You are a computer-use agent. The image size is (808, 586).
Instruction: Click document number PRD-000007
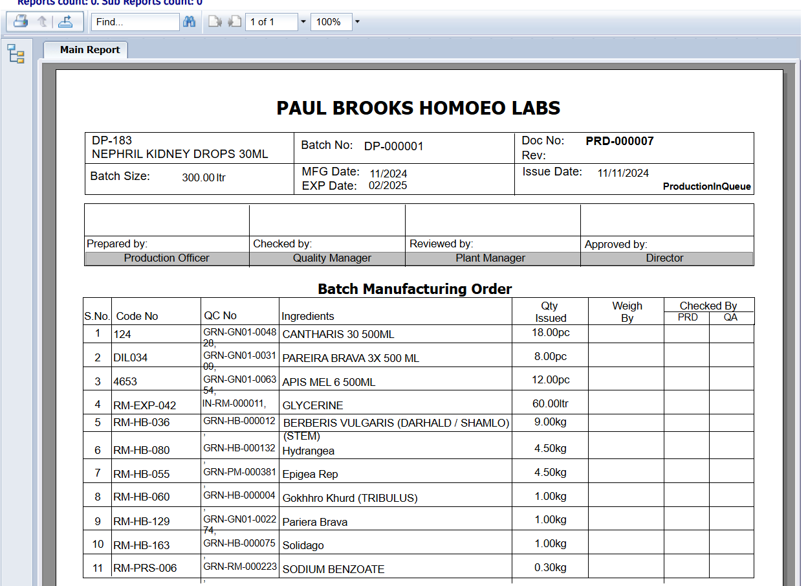pyautogui.click(x=620, y=141)
